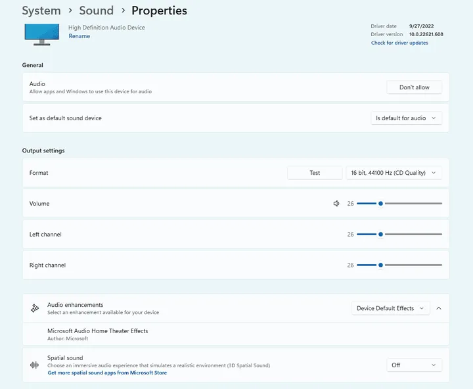Open the audio format quality dropdown
Image resolution: width=473 pixels, height=389 pixels.
click(394, 173)
